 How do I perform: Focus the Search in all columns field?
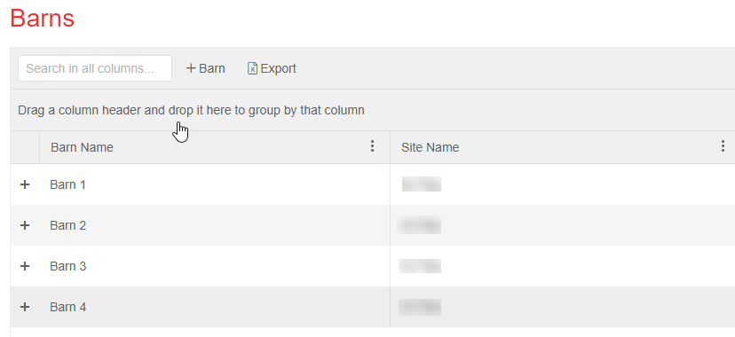point(95,68)
